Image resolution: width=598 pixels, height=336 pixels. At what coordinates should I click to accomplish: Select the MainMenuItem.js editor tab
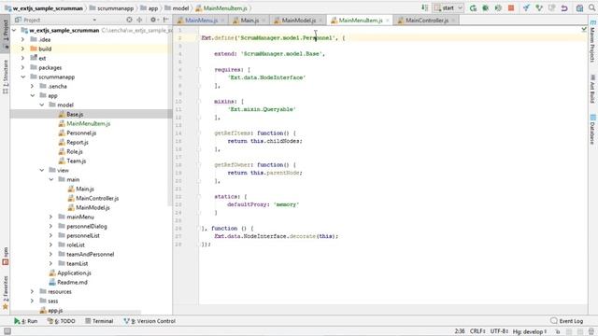[x=359, y=21]
